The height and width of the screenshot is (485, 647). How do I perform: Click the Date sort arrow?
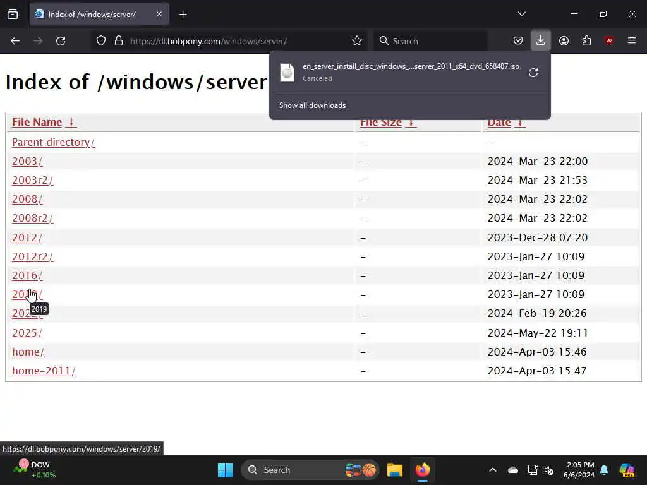click(x=520, y=123)
